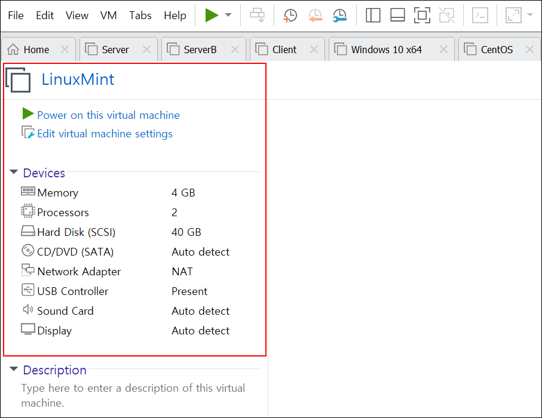Click the Hard Disk (SCSI) drive icon

point(28,230)
